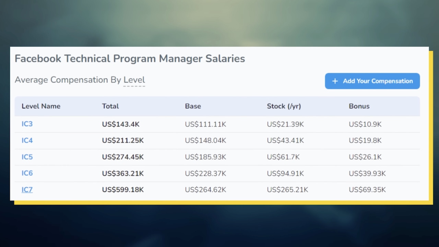Click the US$211.25K total for IC4

(123, 140)
